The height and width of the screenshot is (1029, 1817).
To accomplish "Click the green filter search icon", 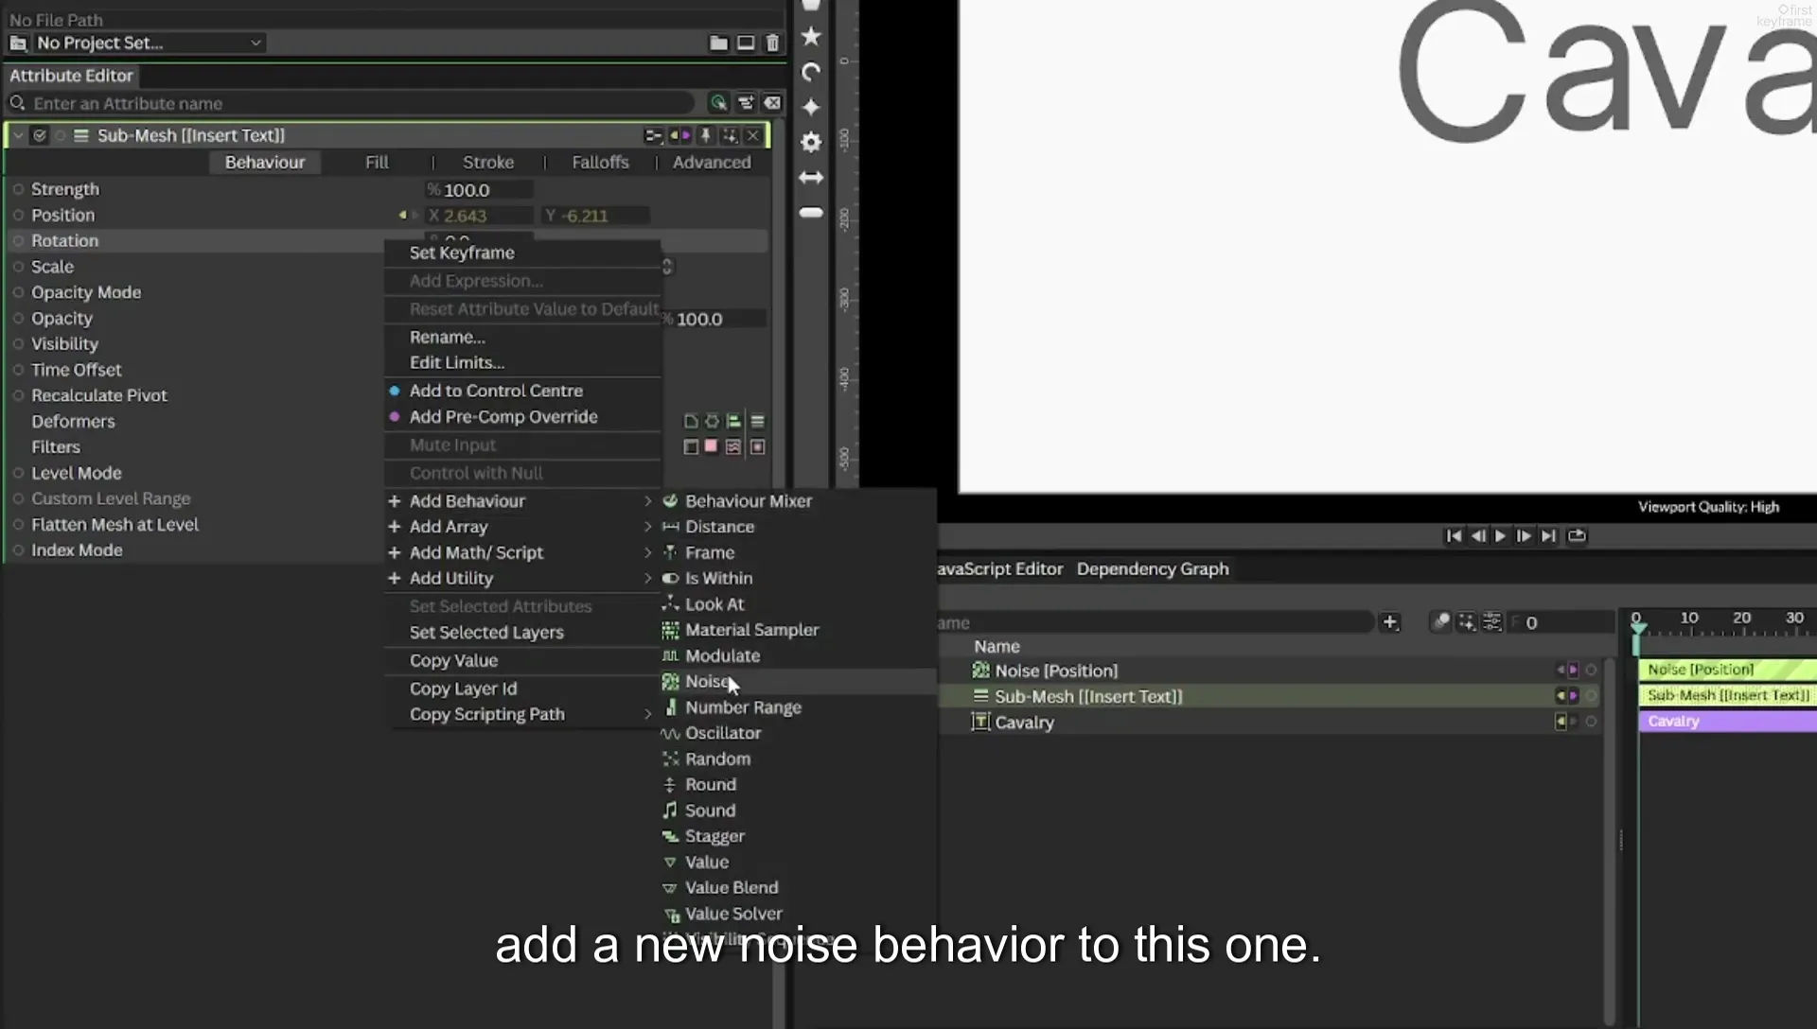I will (718, 103).
